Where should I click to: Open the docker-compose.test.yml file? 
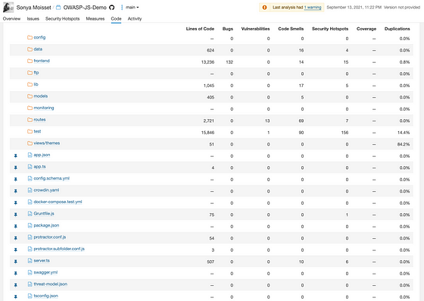[58, 202]
